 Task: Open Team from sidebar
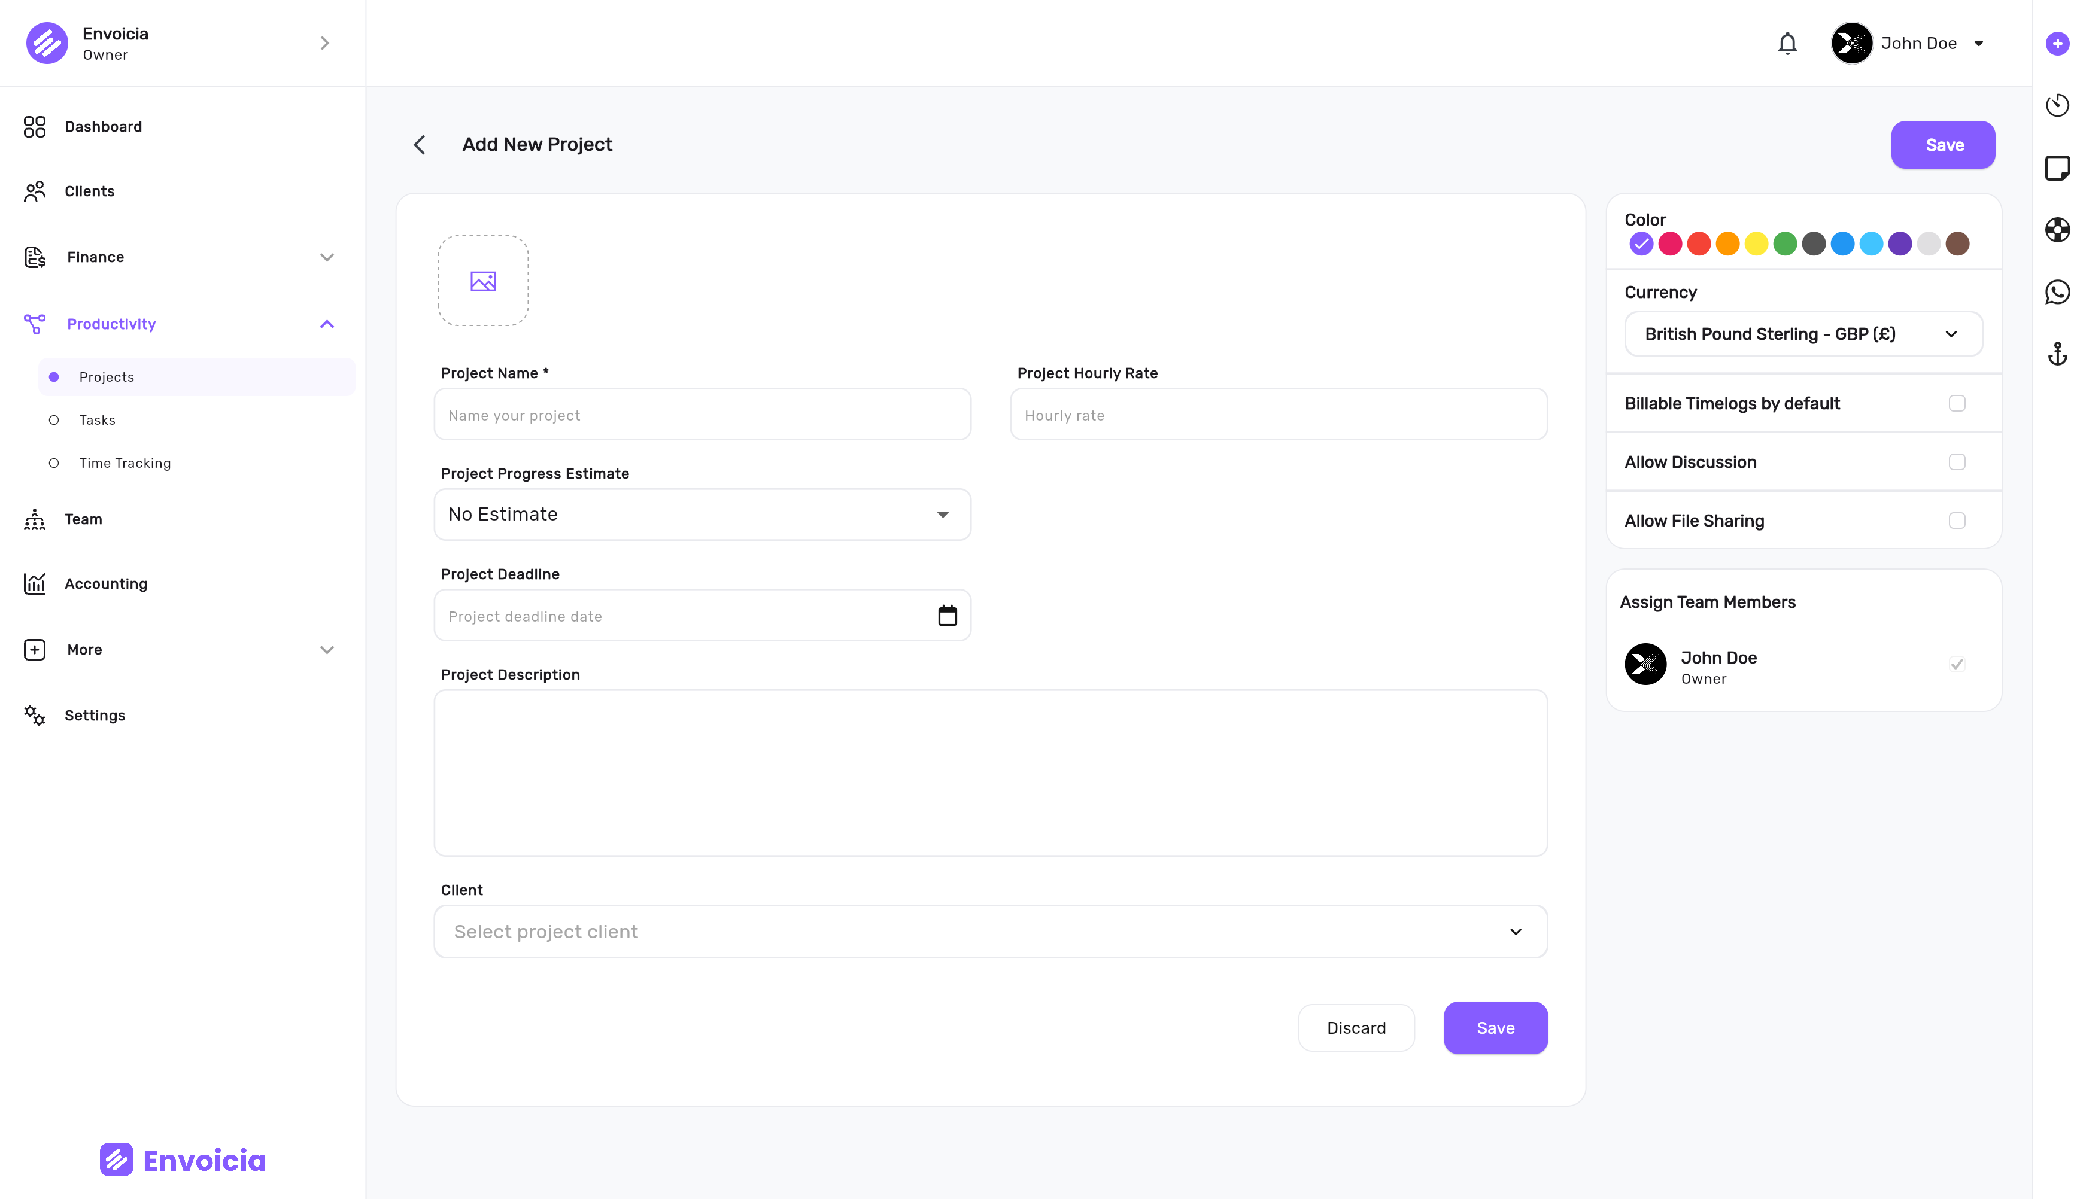click(83, 519)
